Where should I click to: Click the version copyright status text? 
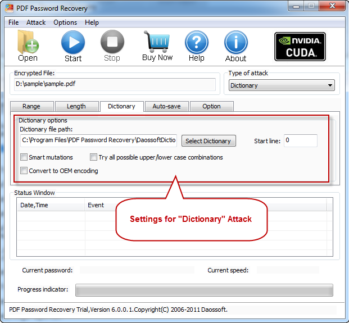tap(118, 310)
